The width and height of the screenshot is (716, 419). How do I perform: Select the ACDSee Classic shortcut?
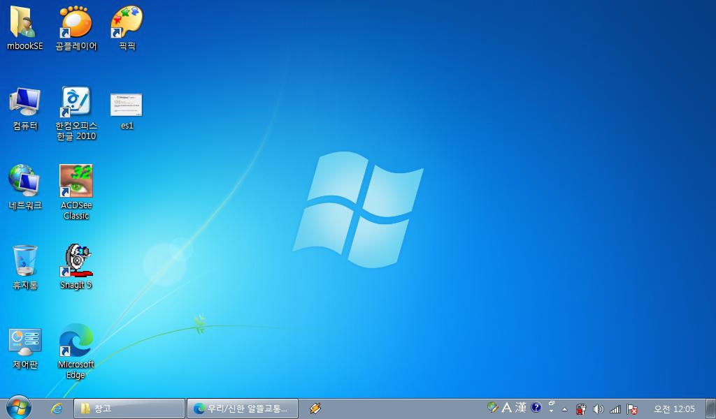coord(76,191)
